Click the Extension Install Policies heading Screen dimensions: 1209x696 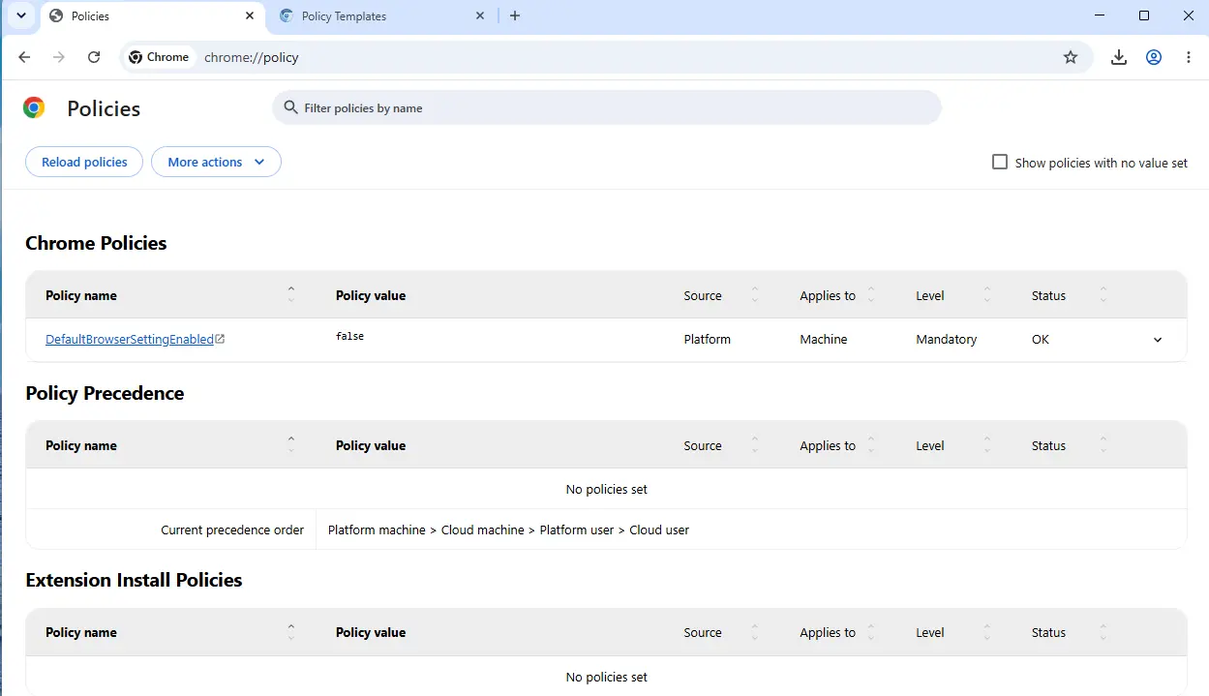click(134, 580)
